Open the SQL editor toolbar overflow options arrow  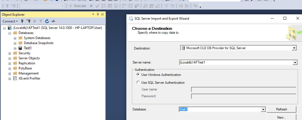pos(200,7)
